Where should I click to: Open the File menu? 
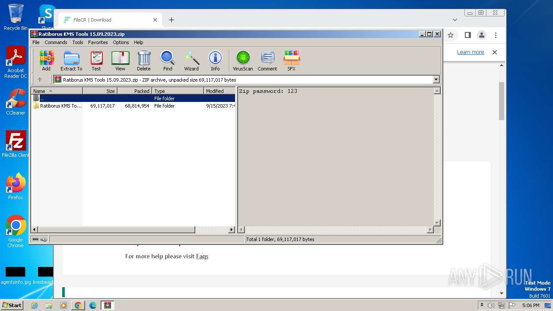pyautogui.click(x=36, y=42)
